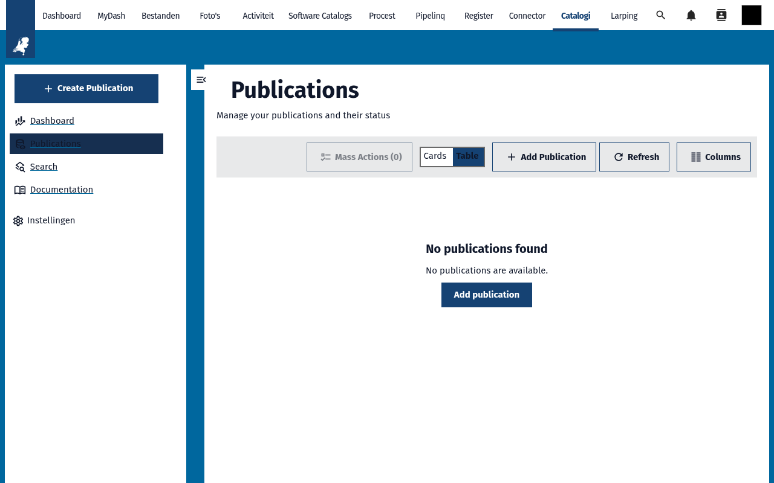774x483 pixels.
Task: Click the Publications database icon in sidebar
Action: click(x=20, y=144)
